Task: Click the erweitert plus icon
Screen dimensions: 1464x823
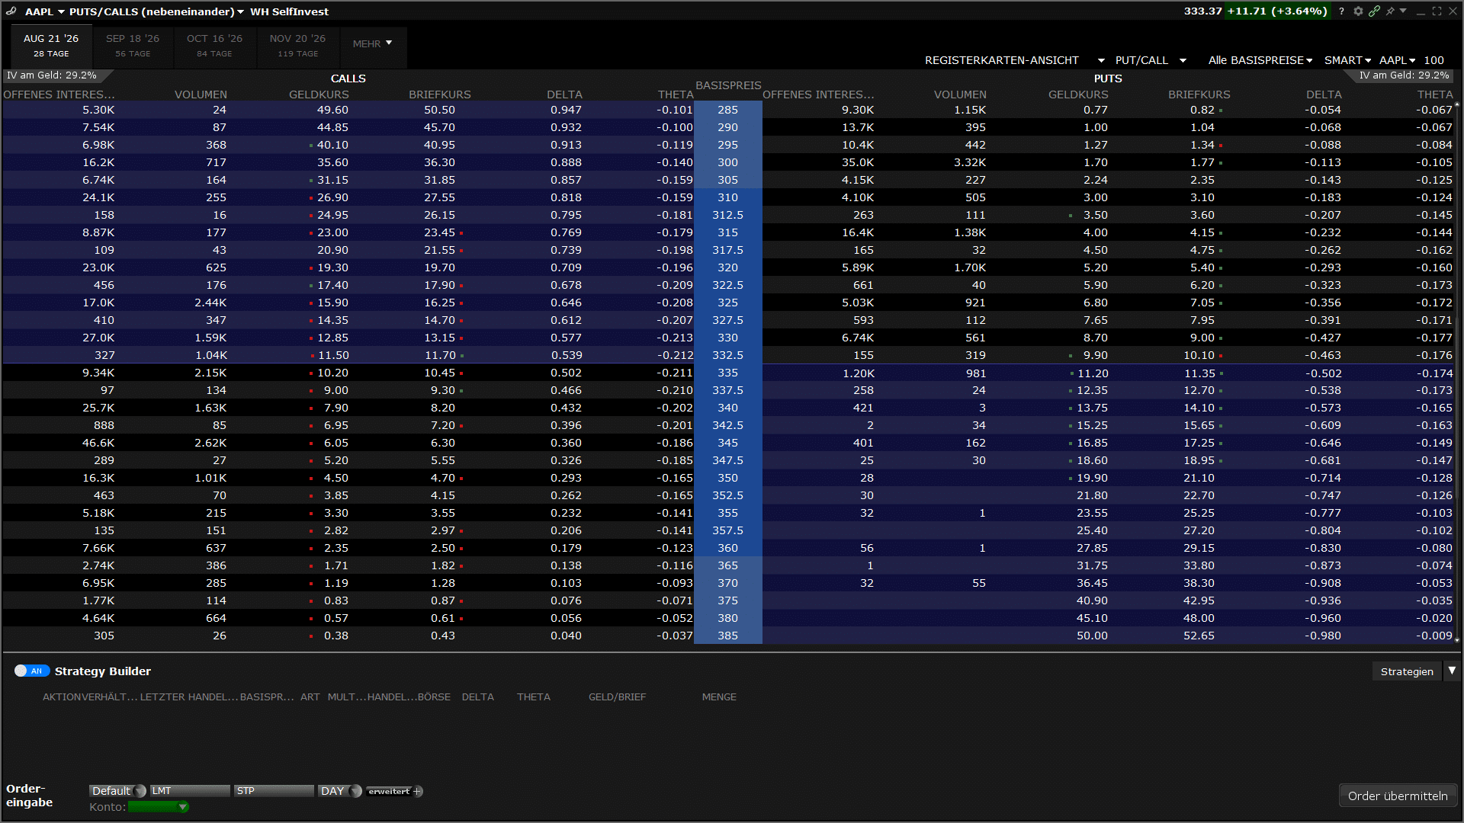Action: click(417, 791)
